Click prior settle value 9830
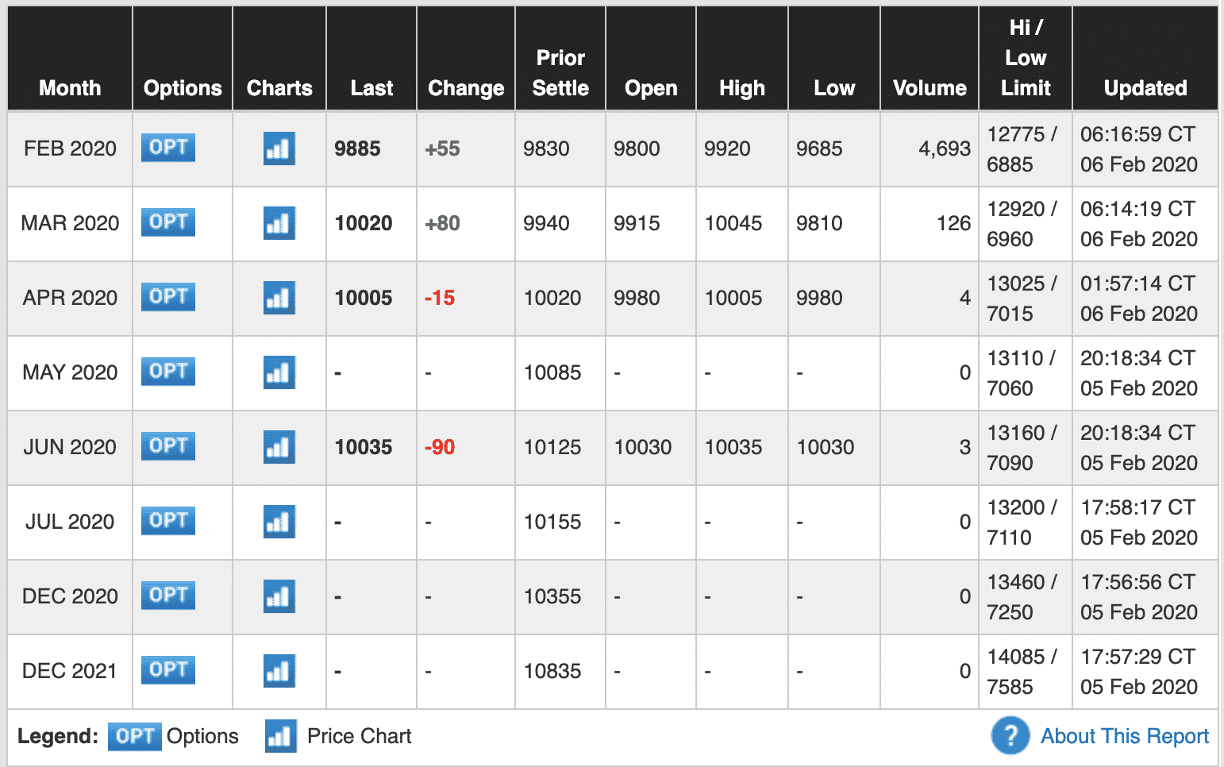1224x767 pixels. click(546, 148)
